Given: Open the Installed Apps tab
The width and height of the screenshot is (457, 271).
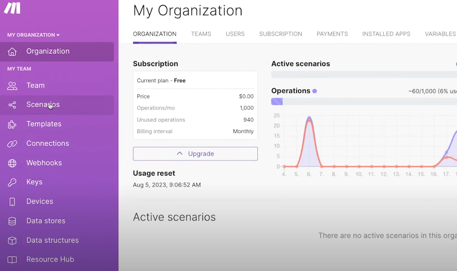Looking at the screenshot, I should click(x=386, y=34).
